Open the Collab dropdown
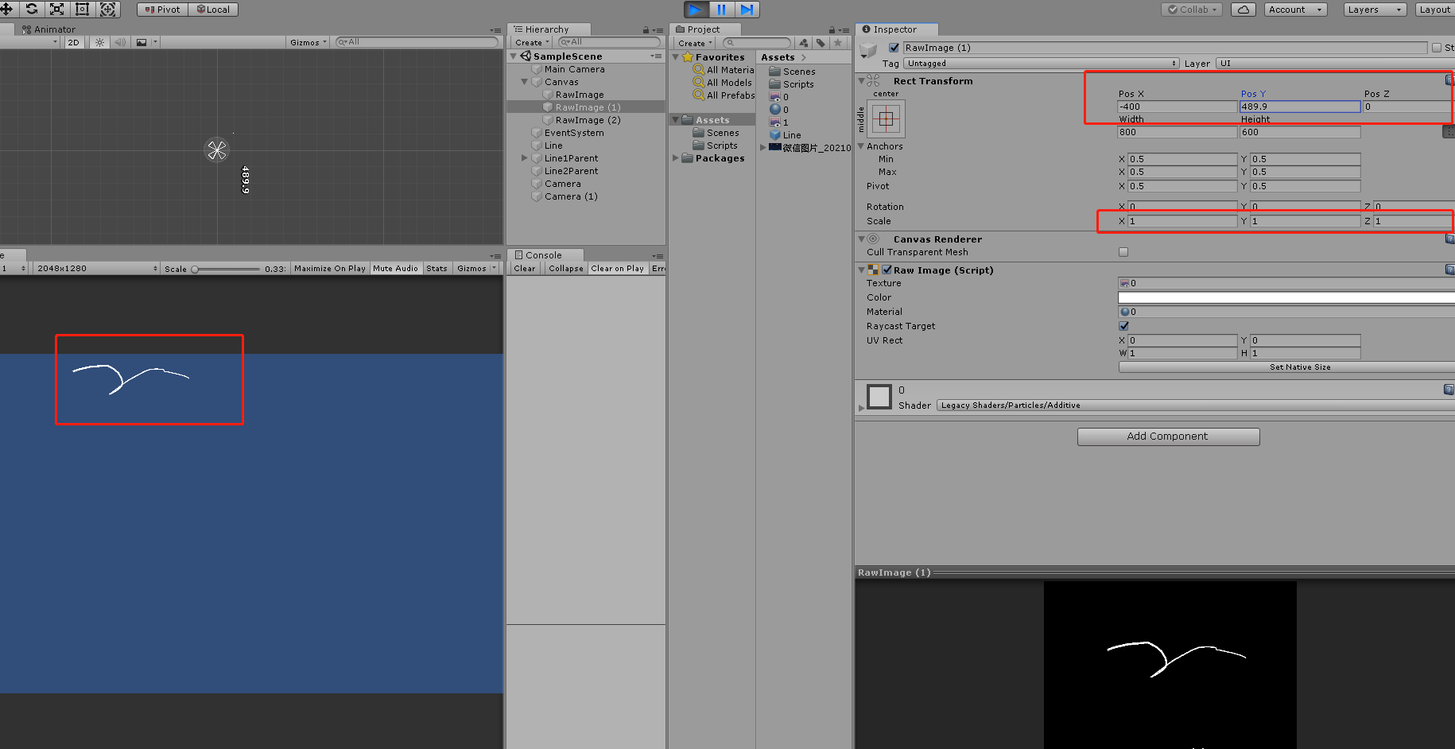This screenshot has height=749, width=1455. [x=1193, y=10]
